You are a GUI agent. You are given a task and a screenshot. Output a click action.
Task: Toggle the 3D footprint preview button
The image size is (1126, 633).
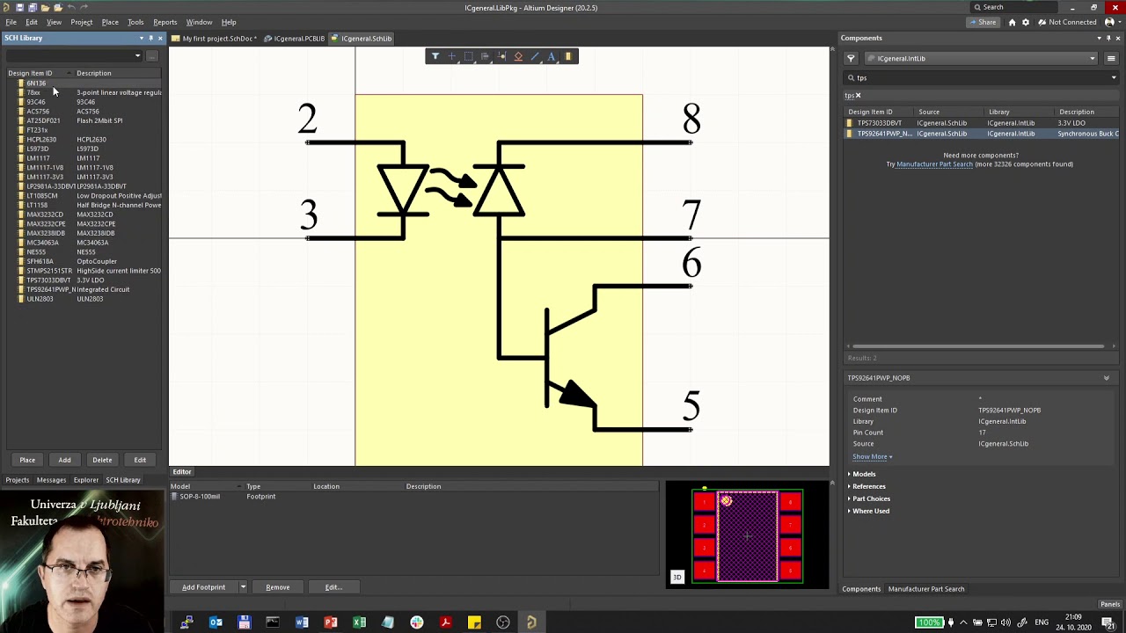[x=676, y=577]
